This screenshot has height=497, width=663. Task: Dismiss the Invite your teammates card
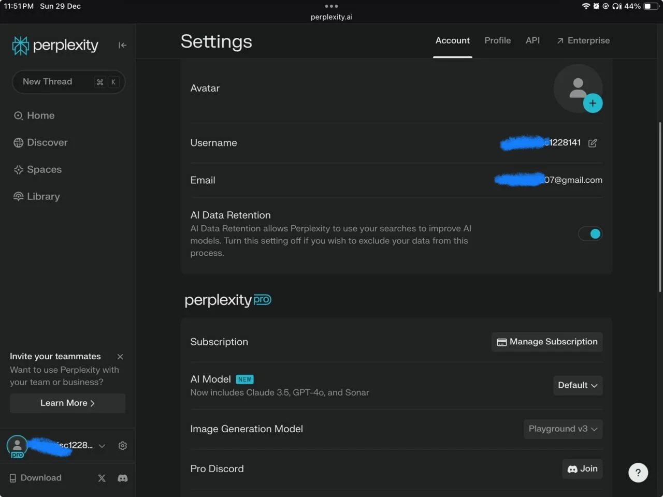(x=120, y=357)
